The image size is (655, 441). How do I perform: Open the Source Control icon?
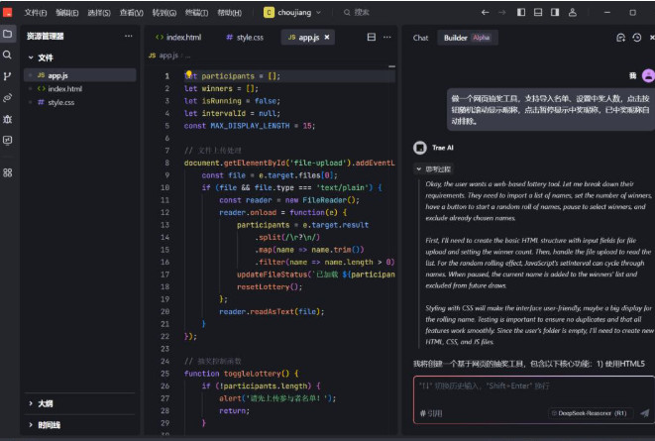(x=7, y=76)
